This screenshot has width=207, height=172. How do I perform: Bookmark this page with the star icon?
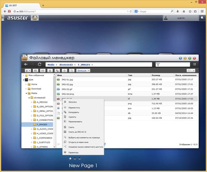(x=190, y=11)
